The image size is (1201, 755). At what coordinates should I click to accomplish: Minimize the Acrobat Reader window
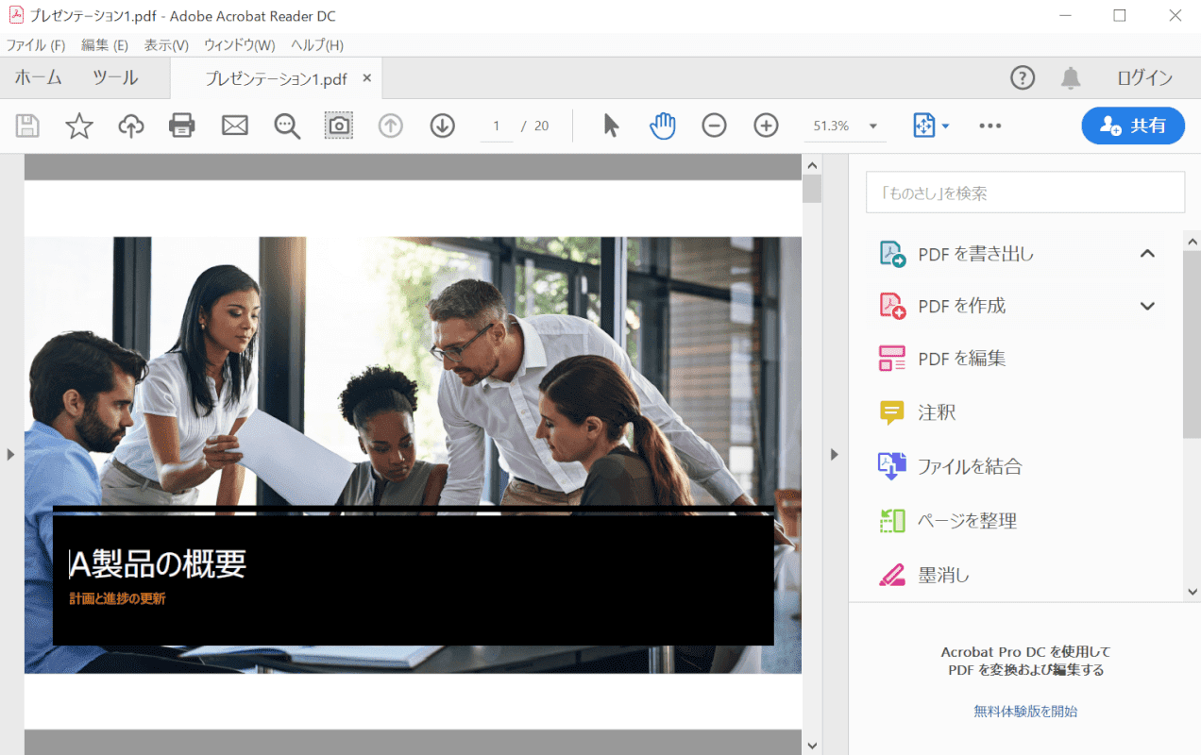1065,16
